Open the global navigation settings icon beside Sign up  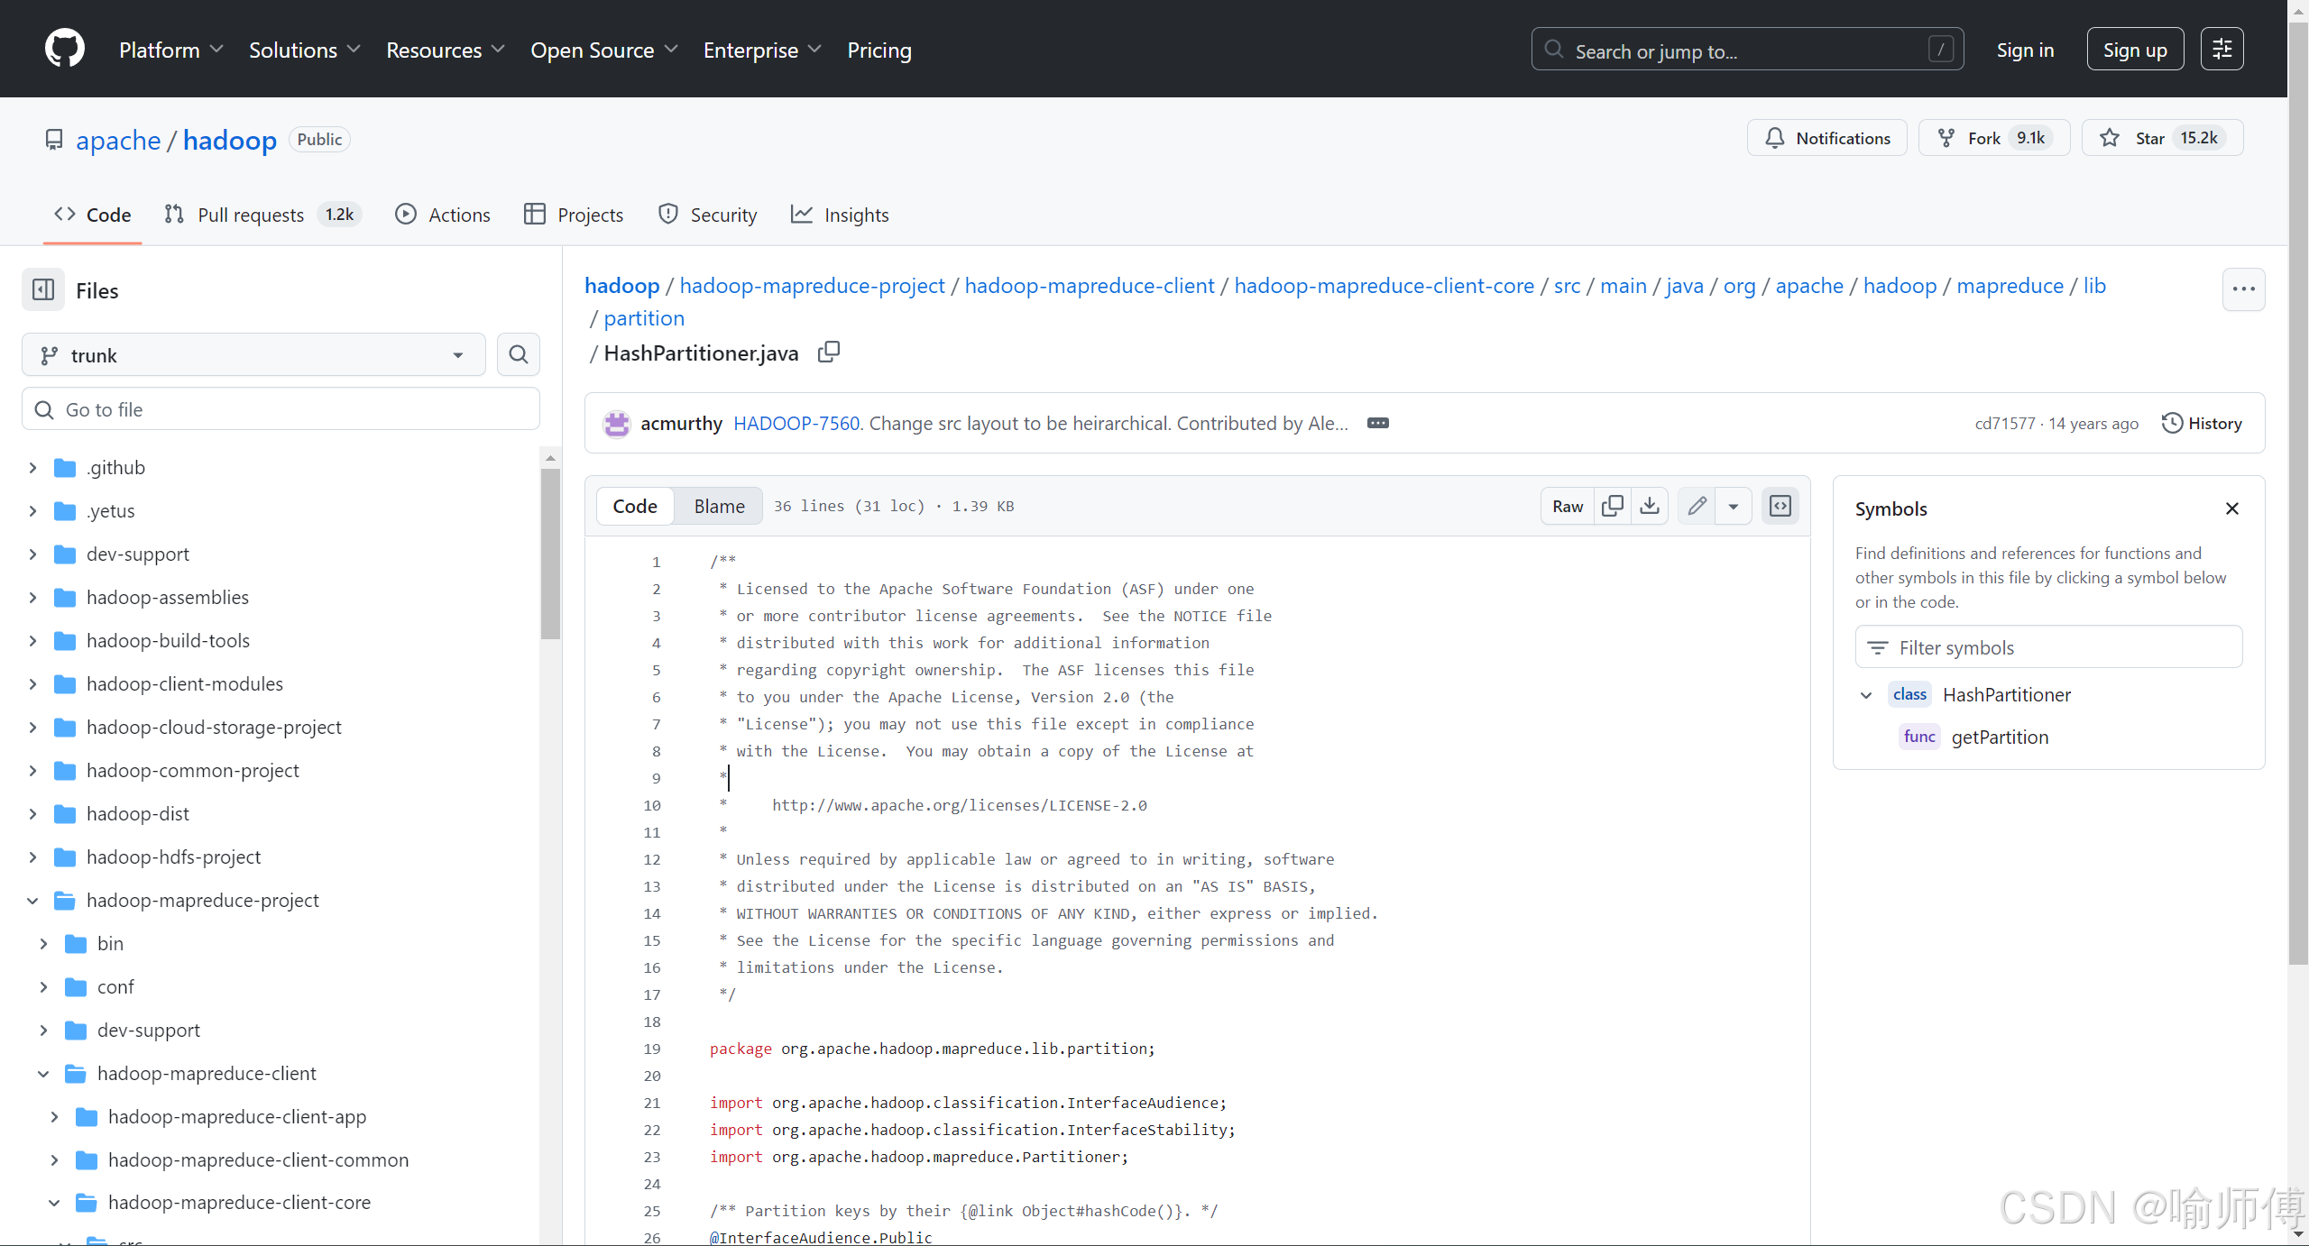pyautogui.click(x=2222, y=49)
